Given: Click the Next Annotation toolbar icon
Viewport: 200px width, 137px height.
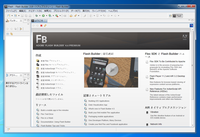Looking at the screenshot, I should (x=91, y=16).
